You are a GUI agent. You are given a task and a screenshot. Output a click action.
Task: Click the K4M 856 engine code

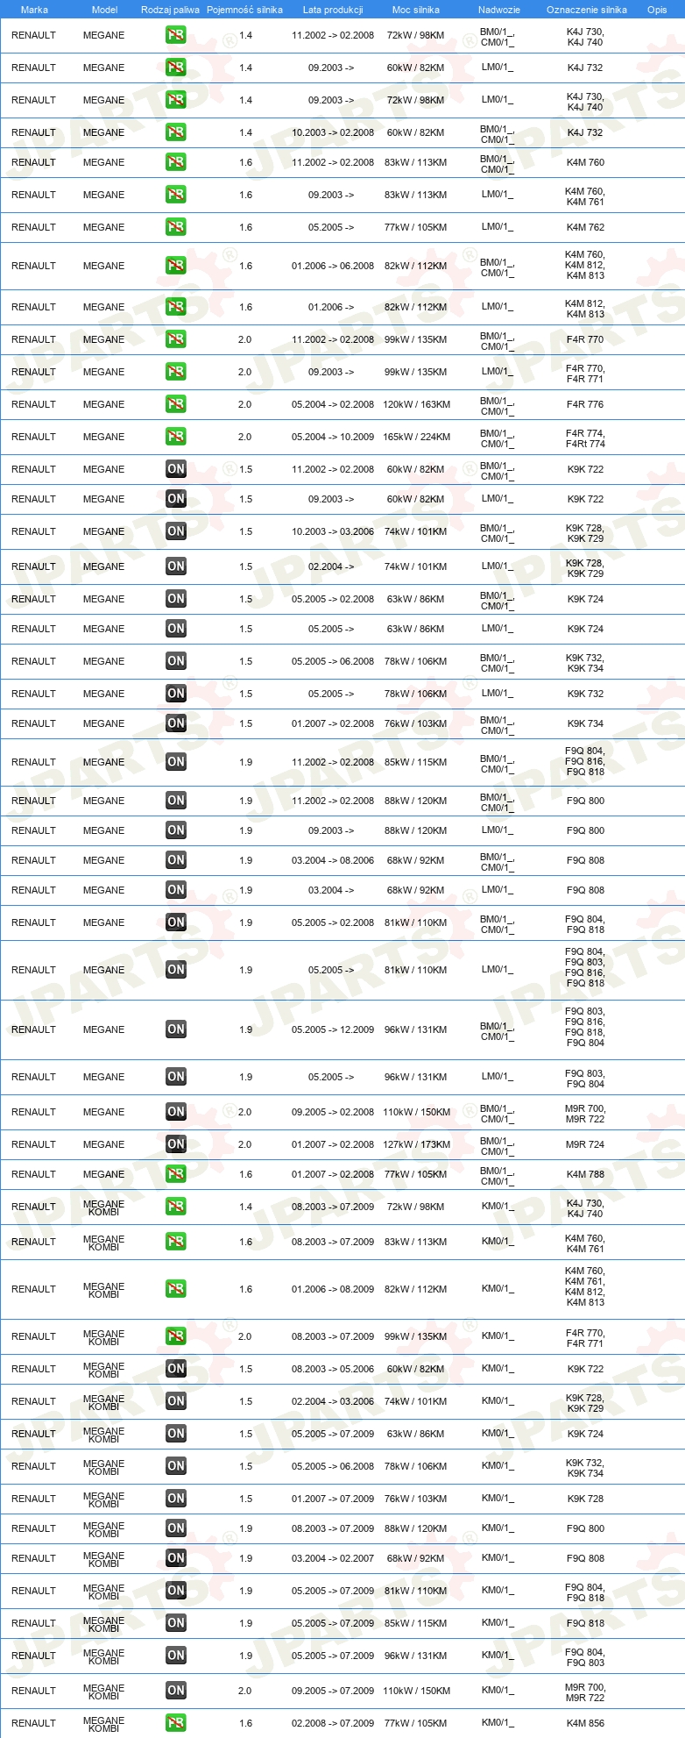click(585, 1723)
